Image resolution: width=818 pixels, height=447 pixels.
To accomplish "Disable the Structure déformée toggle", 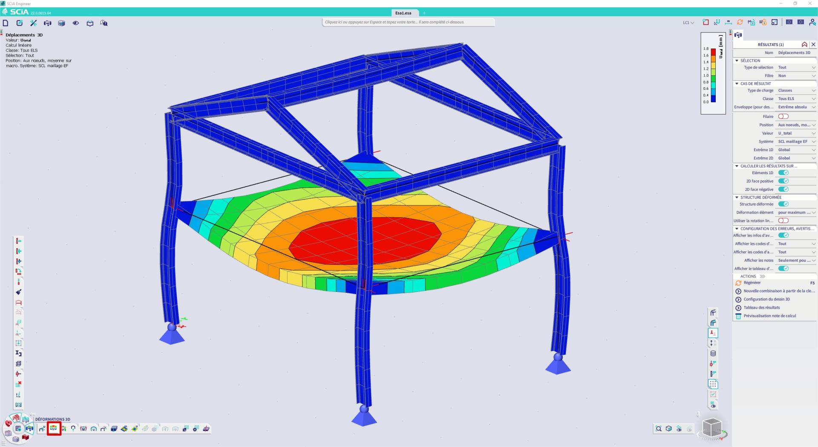I will 783,204.
